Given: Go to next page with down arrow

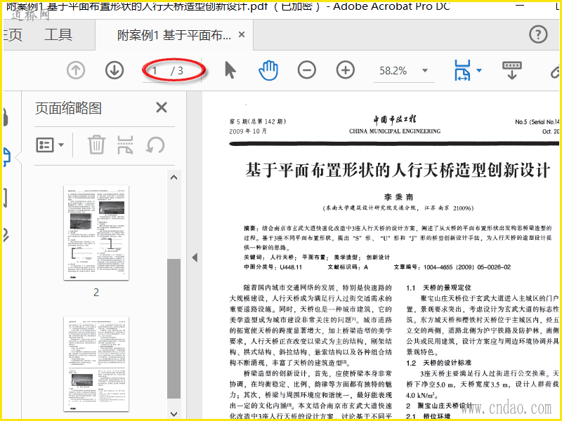Looking at the screenshot, I should pyautogui.click(x=115, y=70).
